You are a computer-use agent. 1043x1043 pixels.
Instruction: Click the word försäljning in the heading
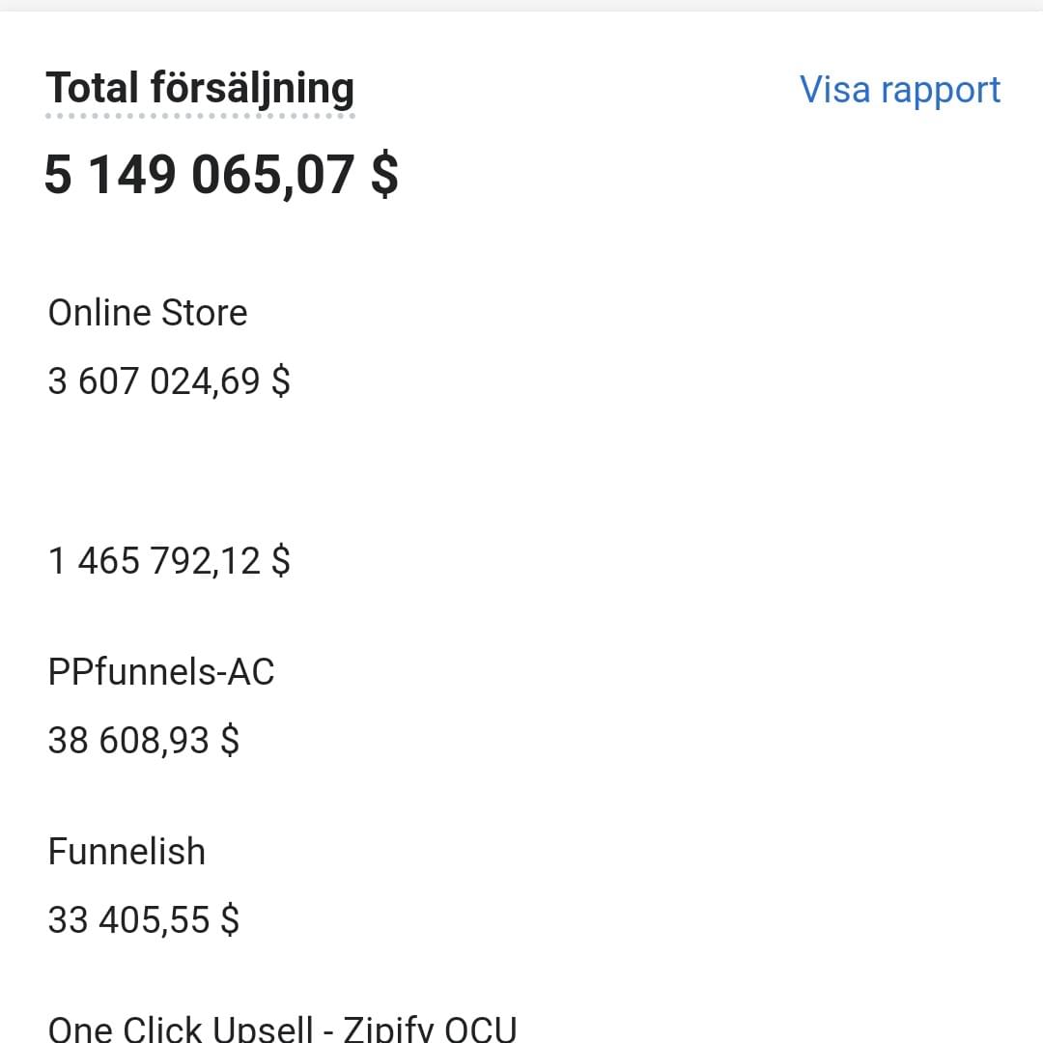(x=252, y=88)
